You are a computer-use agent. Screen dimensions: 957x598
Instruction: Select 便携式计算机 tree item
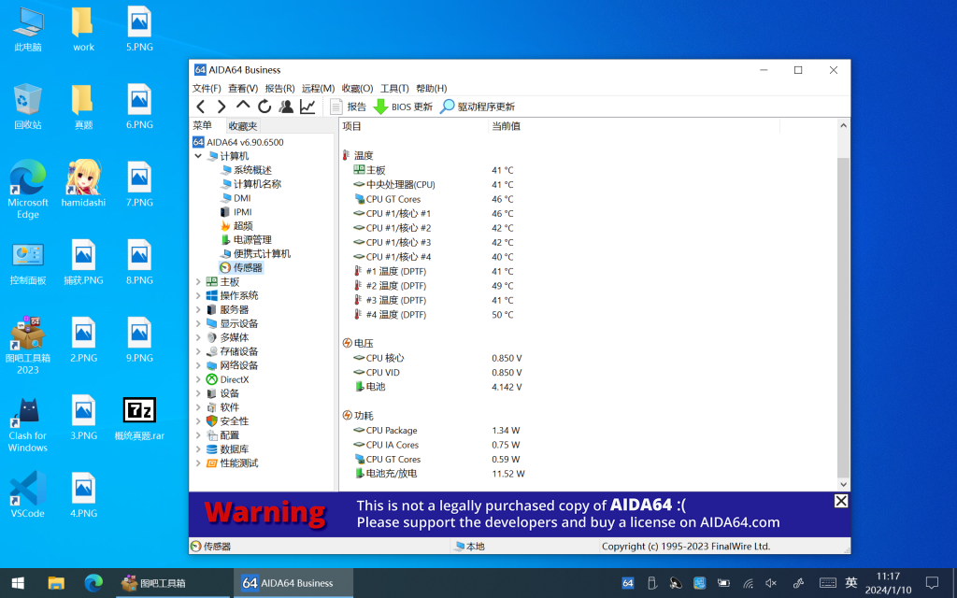coord(255,254)
